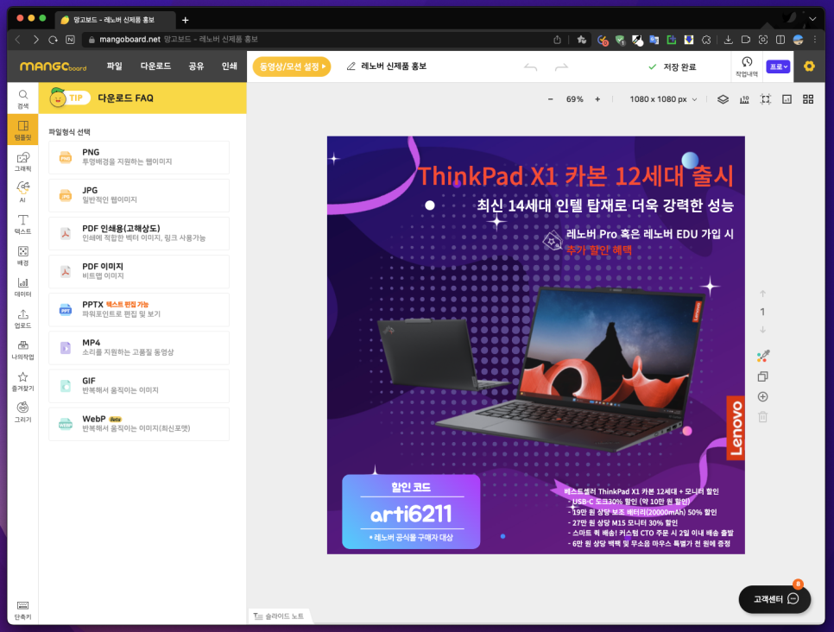This screenshot has width=834, height=632.
Task: Select PNG file format
Action: tap(139, 157)
